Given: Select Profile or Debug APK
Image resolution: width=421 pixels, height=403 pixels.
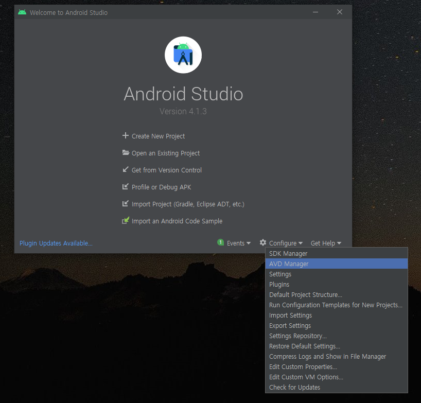Looking at the screenshot, I should click(162, 187).
